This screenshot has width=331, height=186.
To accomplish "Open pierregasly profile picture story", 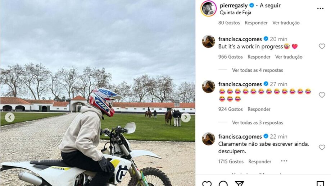I will click(x=209, y=9).
